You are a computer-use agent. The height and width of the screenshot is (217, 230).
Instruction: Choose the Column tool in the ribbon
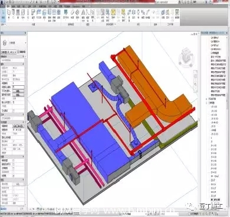pos(28,14)
